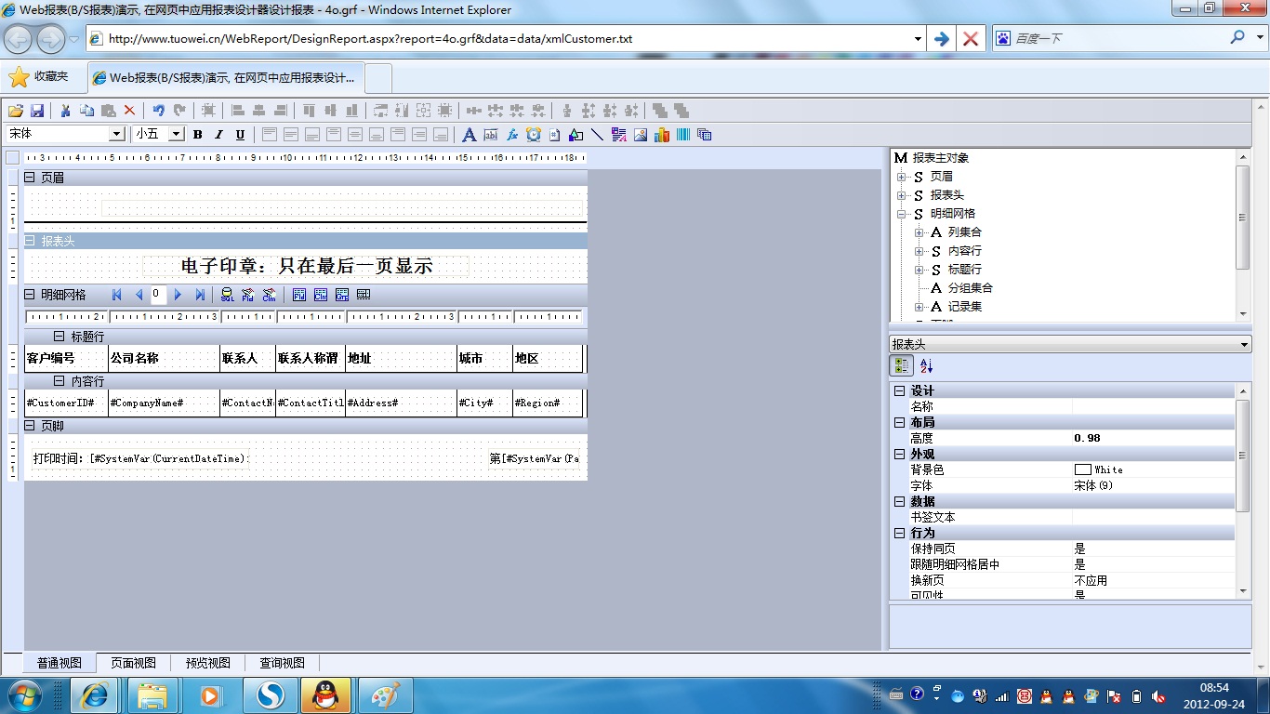Toggle Italic formatting button

tap(218, 135)
